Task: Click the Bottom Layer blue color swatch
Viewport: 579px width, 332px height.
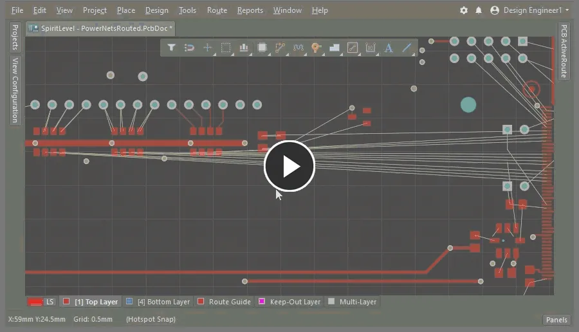Action: tap(129, 301)
